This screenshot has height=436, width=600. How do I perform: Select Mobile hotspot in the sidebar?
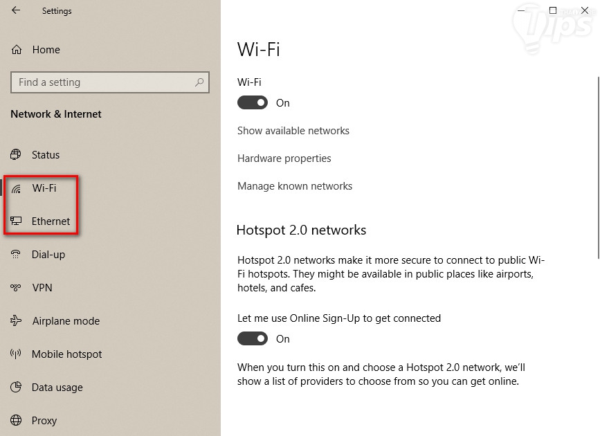click(x=66, y=354)
